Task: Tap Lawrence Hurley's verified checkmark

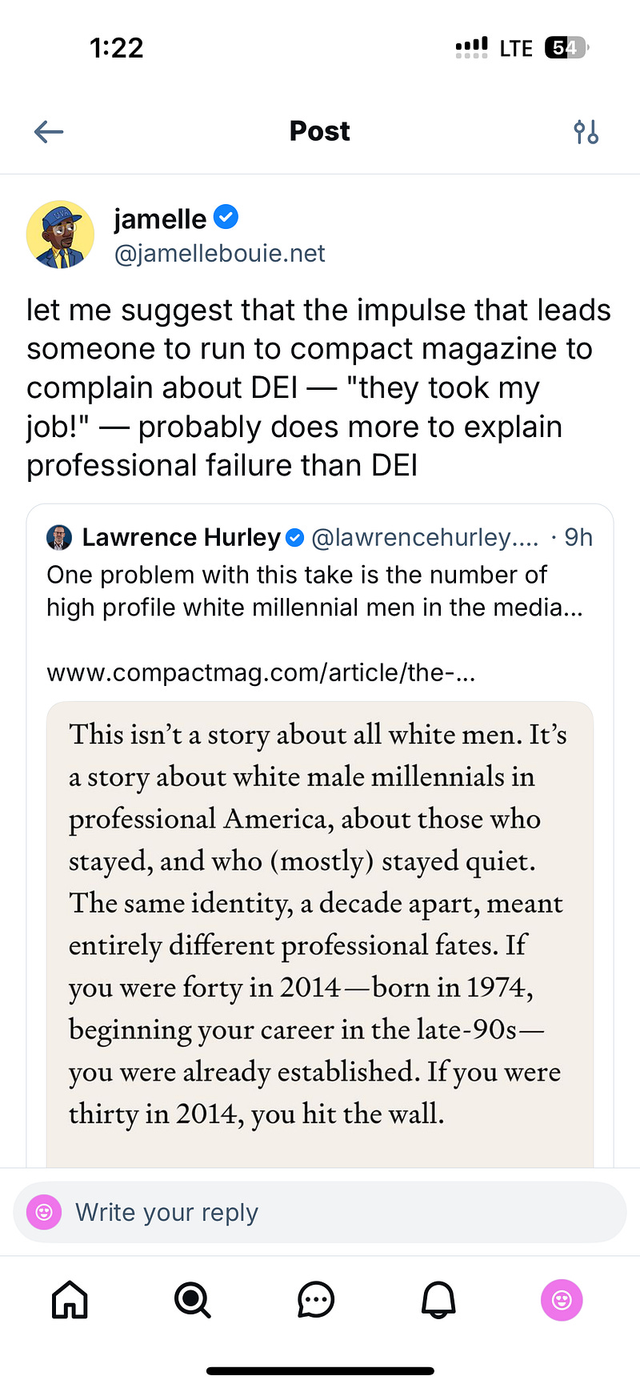Action: 295,538
